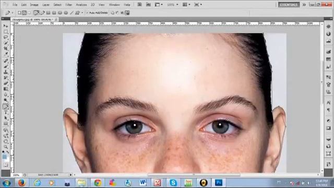Select the Brush tool
The image size is (334, 188).
tap(6, 67)
